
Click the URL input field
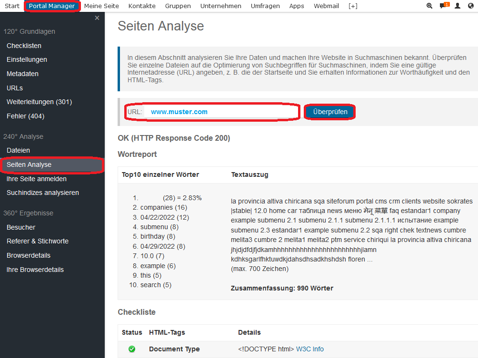[221, 112]
